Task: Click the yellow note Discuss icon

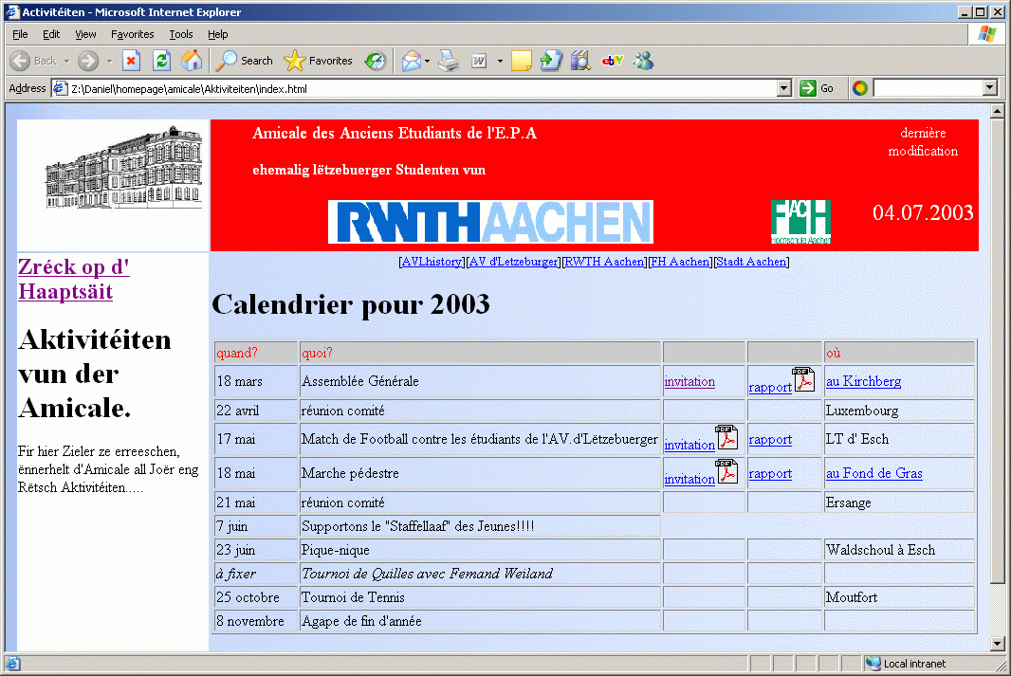Action: (521, 61)
